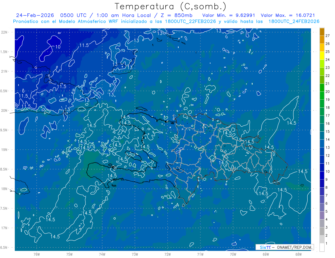This screenshot has height=258, width=335.
Task: Select the '75W' longitude label
Action: (70, 254)
